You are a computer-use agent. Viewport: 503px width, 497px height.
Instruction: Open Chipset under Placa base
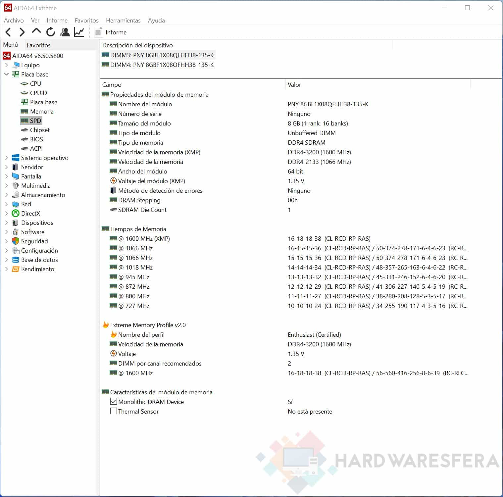[40, 130]
